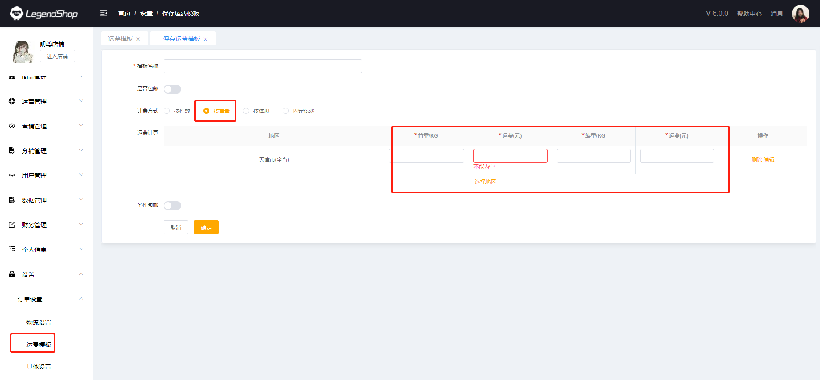The image size is (820, 380).
Task: Close the 运费模板 tab with X
Action: pyautogui.click(x=138, y=39)
